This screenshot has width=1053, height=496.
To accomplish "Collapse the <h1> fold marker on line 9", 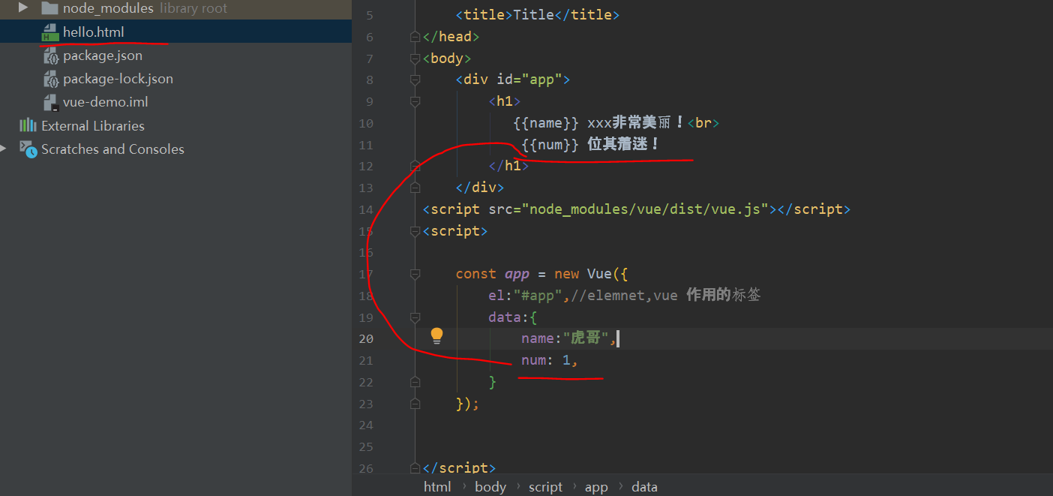I will coord(415,101).
